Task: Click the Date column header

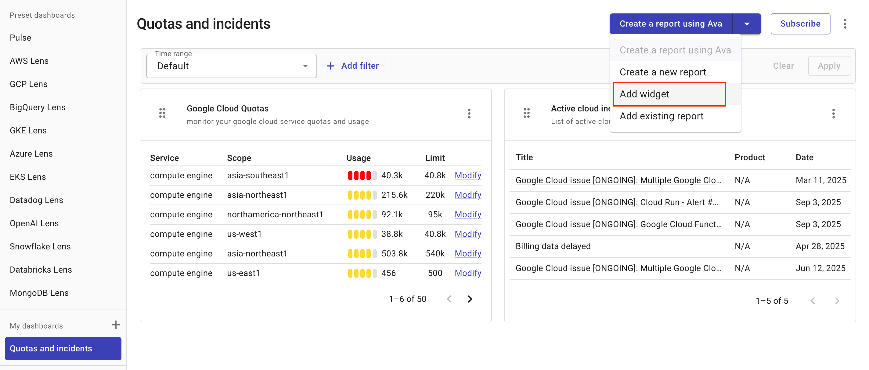Action: pyautogui.click(x=804, y=157)
